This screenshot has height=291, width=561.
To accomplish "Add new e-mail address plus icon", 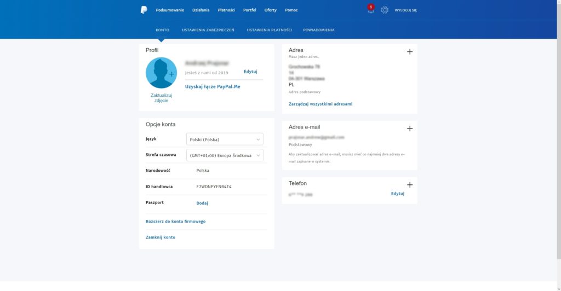I will pos(410,129).
